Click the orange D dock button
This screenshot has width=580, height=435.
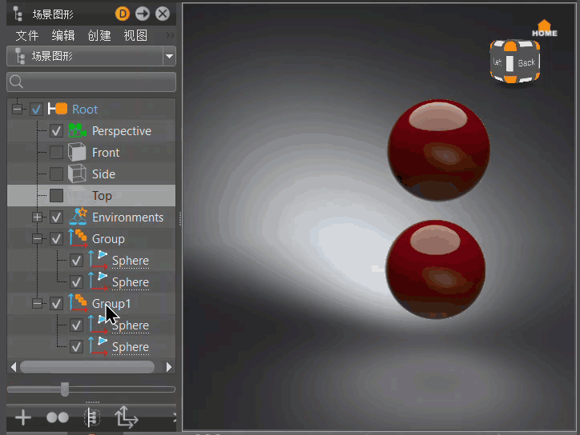[123, 14]
